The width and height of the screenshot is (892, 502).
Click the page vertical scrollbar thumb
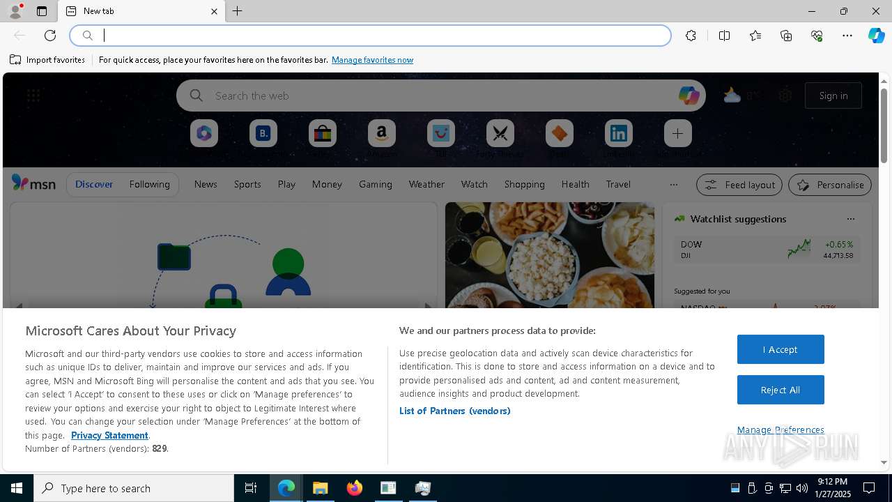point(884,125)
